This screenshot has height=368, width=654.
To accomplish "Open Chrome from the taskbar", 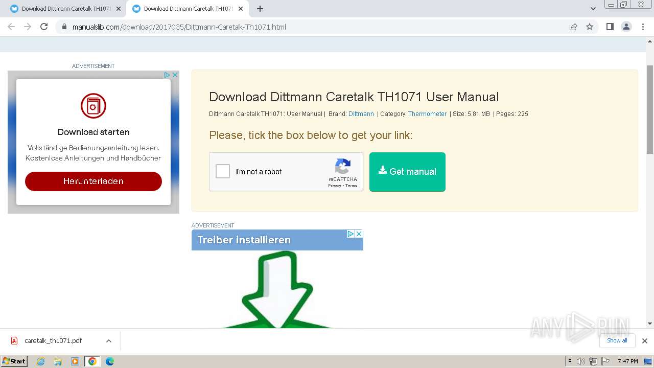I will pos(92,361).
